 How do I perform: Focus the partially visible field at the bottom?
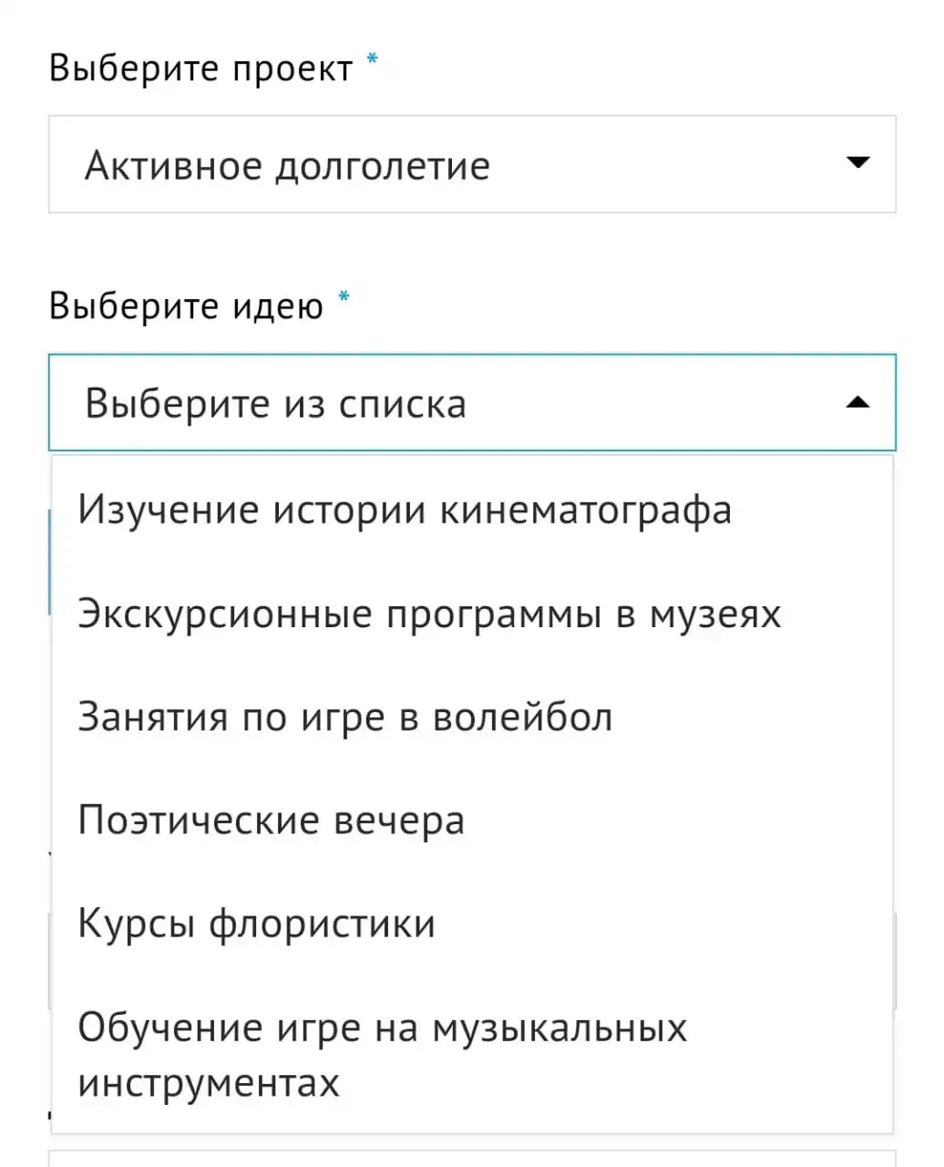click(x=472, y=1159)
